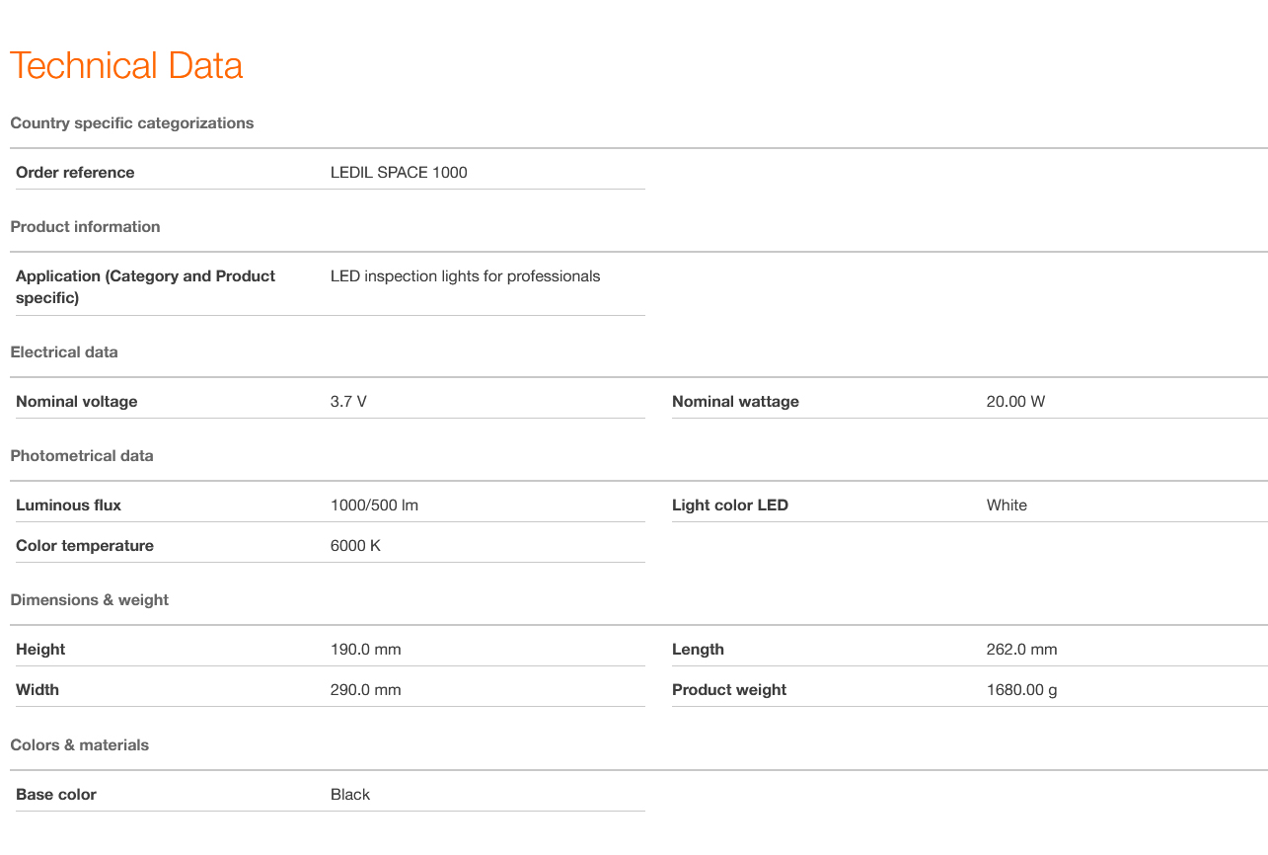The width and height of the screenshot is (1268, 855).
Task: Select the 20.00 W wattage value
Action: click(x=1015, y=402)
